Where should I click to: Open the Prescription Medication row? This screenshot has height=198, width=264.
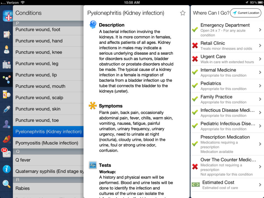click(227, 144)
